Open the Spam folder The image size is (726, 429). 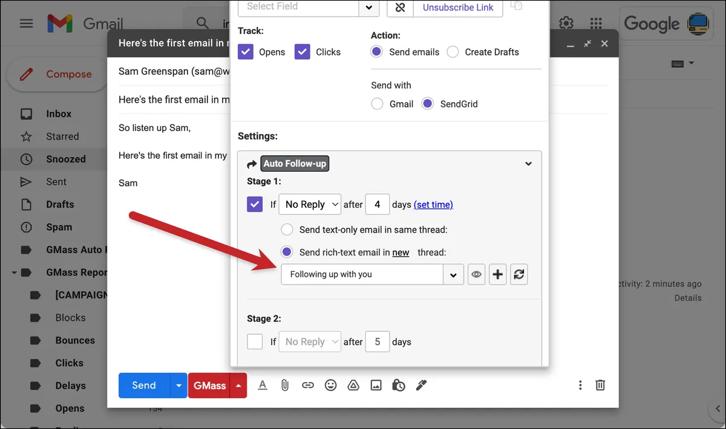59,227
